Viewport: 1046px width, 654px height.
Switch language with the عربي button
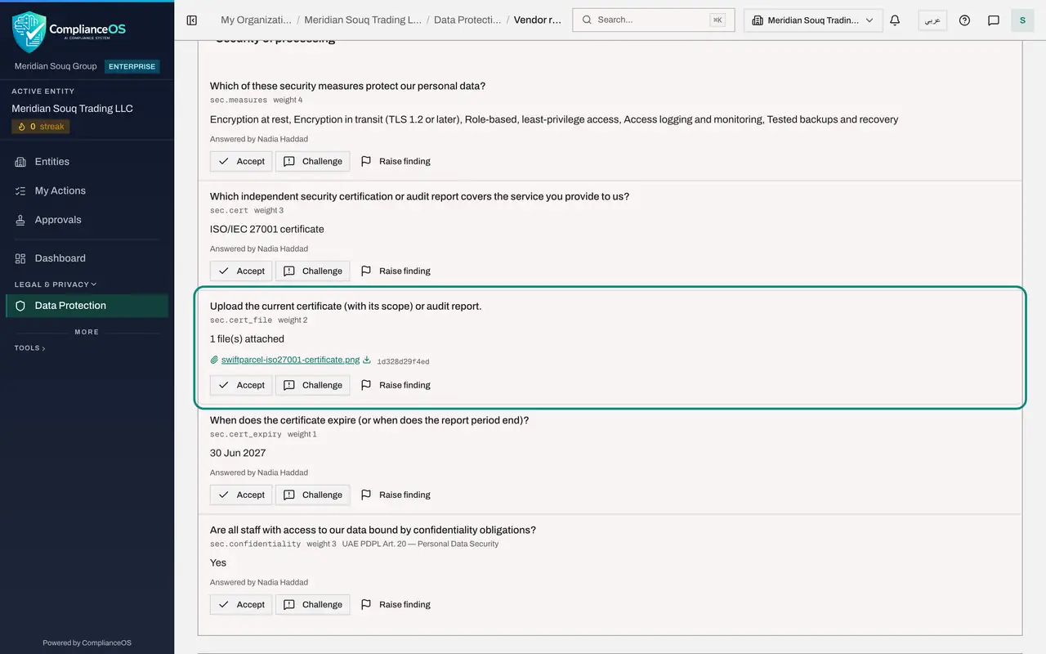point(932,20)
